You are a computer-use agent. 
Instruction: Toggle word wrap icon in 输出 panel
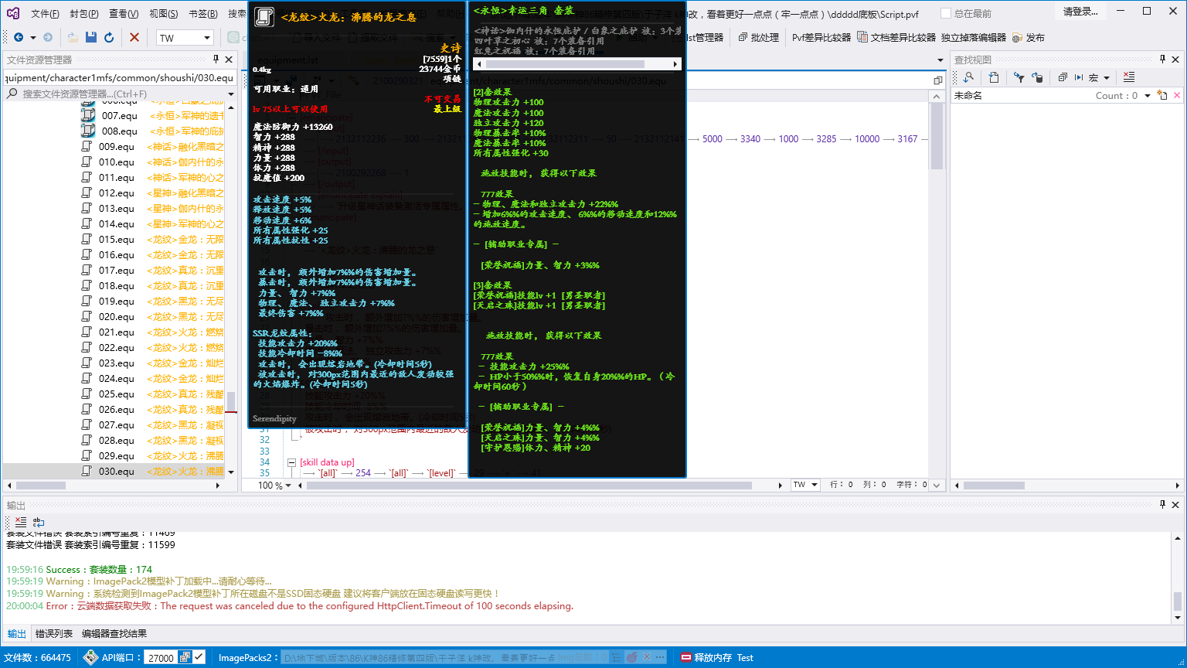[x=39, y=522]
